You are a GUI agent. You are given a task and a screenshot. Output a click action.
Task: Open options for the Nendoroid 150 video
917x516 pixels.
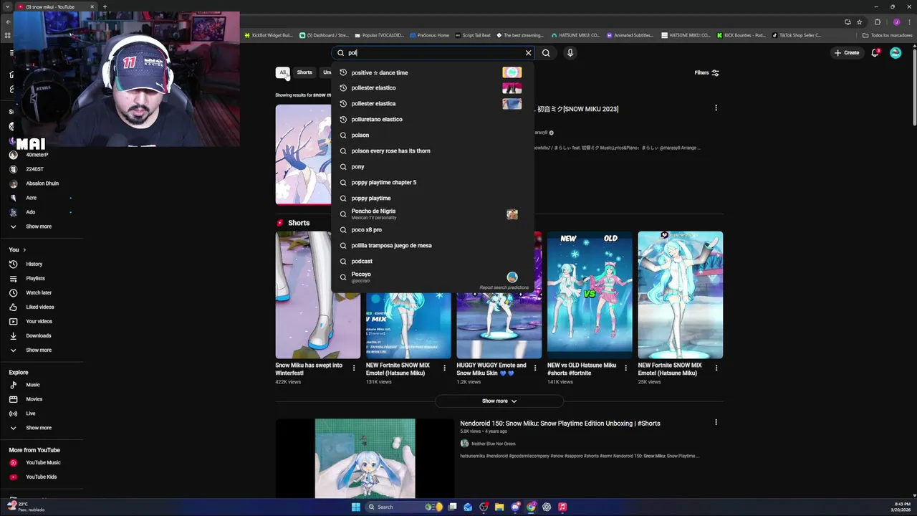[716, 423]
